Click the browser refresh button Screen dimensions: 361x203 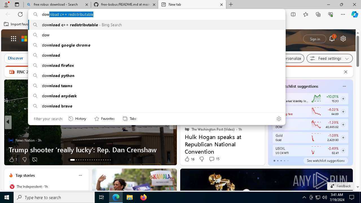click(x=20, y=14)
